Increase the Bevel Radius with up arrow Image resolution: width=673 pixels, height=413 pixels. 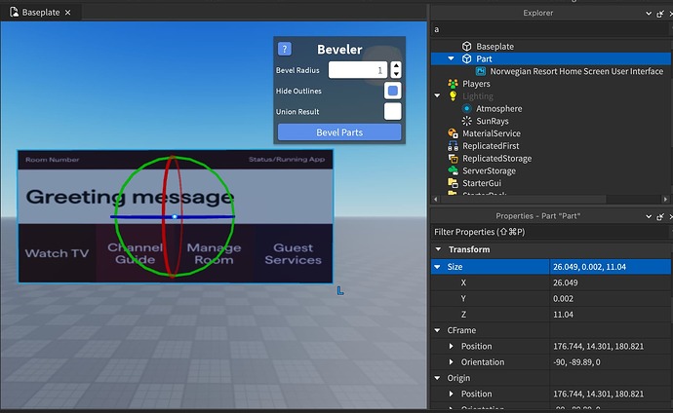point(396,65)
